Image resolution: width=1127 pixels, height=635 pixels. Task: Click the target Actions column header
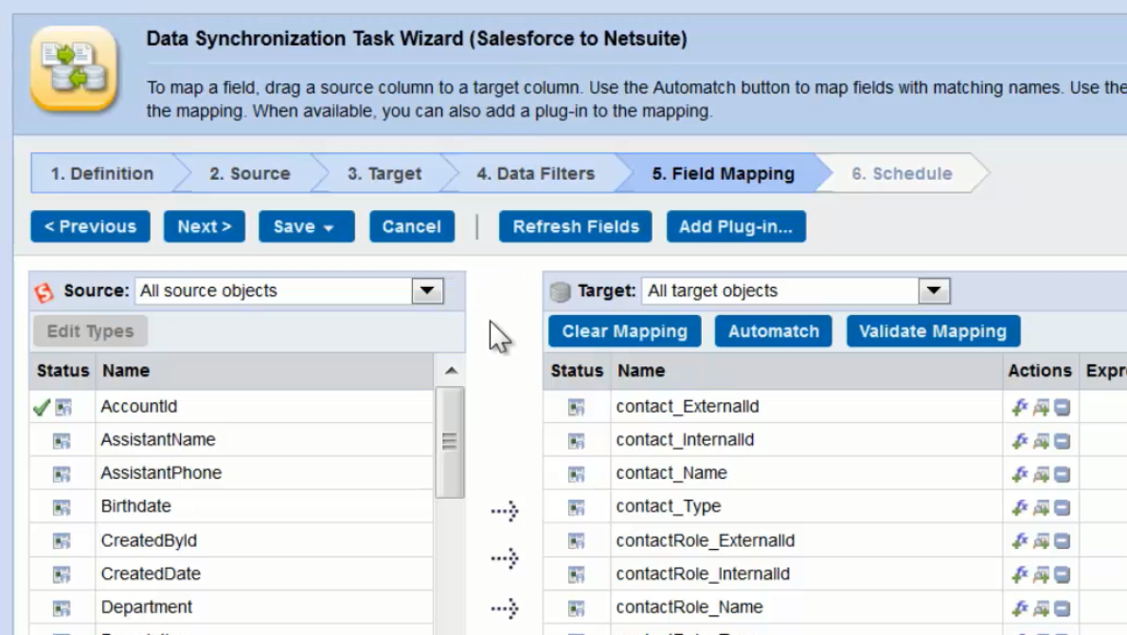(x=1039, y=371)
